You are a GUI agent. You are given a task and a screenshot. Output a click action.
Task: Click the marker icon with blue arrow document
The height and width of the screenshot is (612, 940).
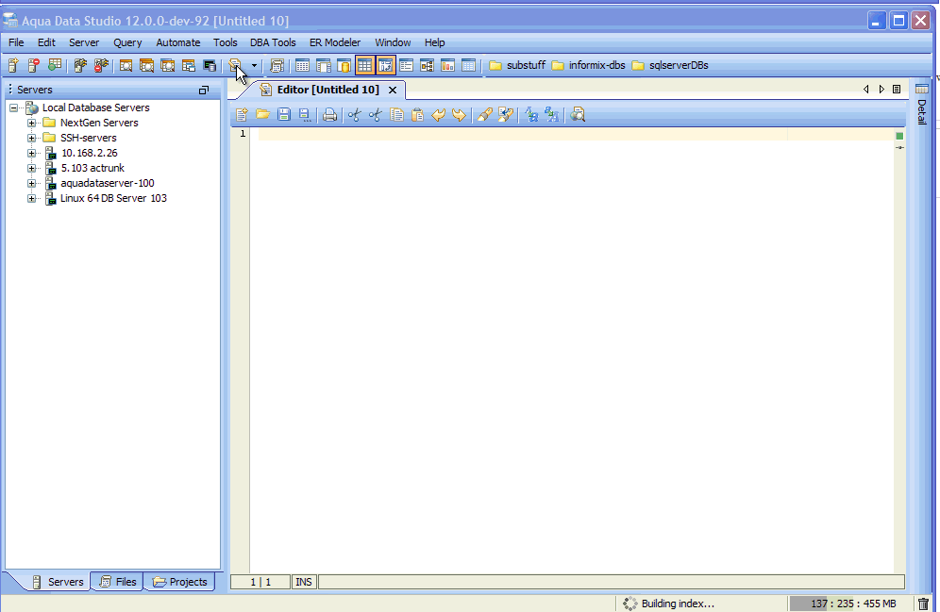click(506, 114)
